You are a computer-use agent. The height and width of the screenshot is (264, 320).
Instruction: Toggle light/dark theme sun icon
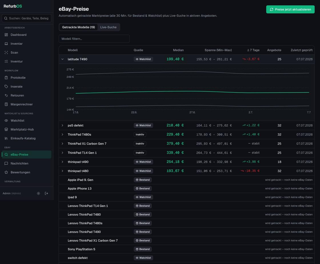[38, 193]
